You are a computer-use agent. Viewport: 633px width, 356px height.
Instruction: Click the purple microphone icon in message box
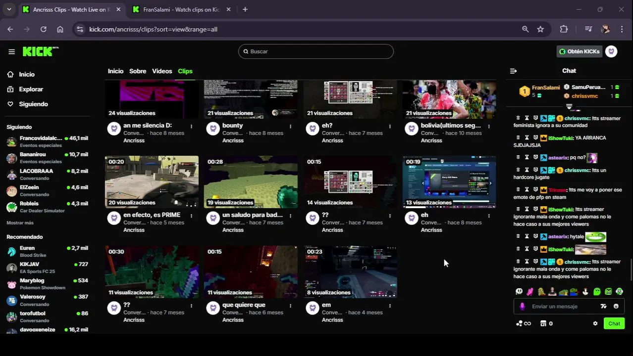(x=522, y=306)
